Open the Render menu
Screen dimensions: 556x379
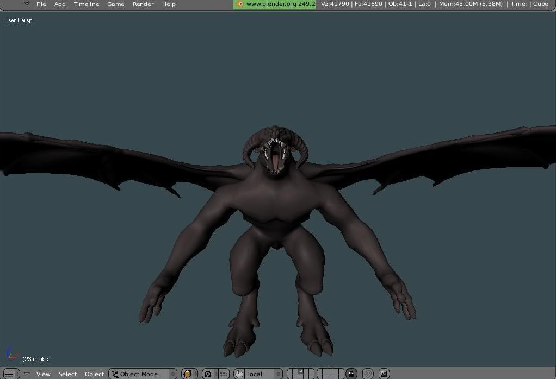click(x=143, y=4)
